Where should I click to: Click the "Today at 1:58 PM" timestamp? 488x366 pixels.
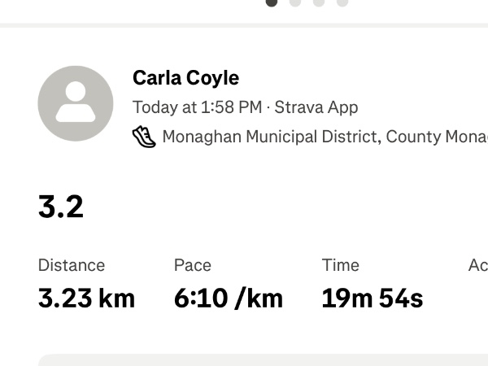click(197, 107)
